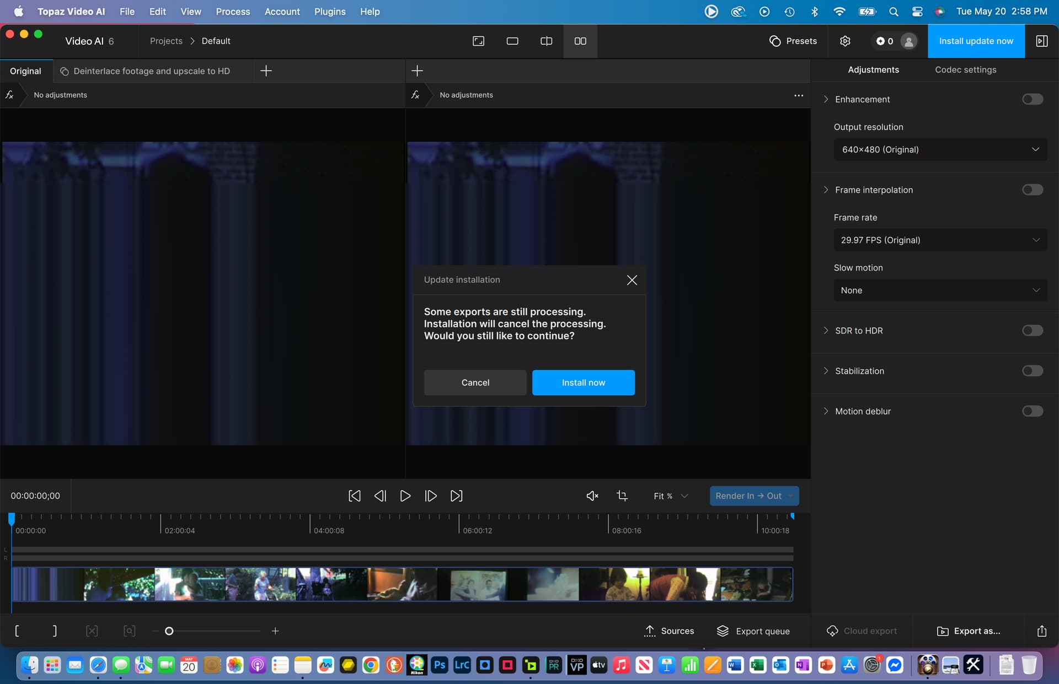Select side-by-side comparison view icon
This screenshot has width=1059, height=684.
(x=580, y=41)
